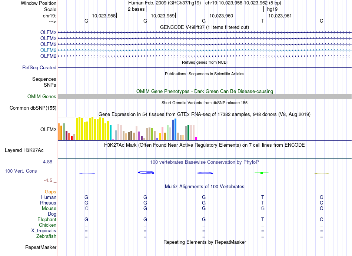The image size is (352, 256).
Task: Click the SNPs track label
Action: click(50, 85)
